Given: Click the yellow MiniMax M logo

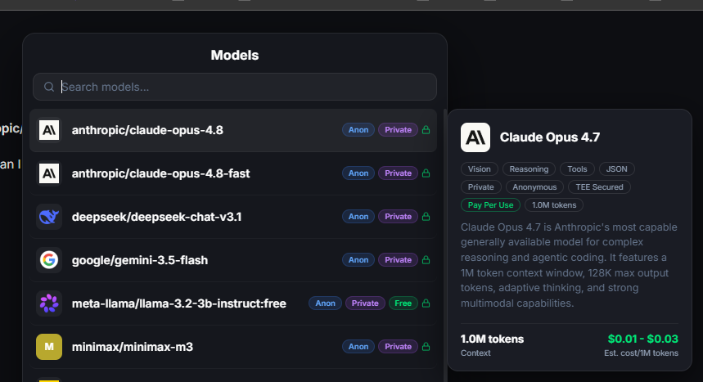Looking at the screenshot, I should tap(49, 347).
